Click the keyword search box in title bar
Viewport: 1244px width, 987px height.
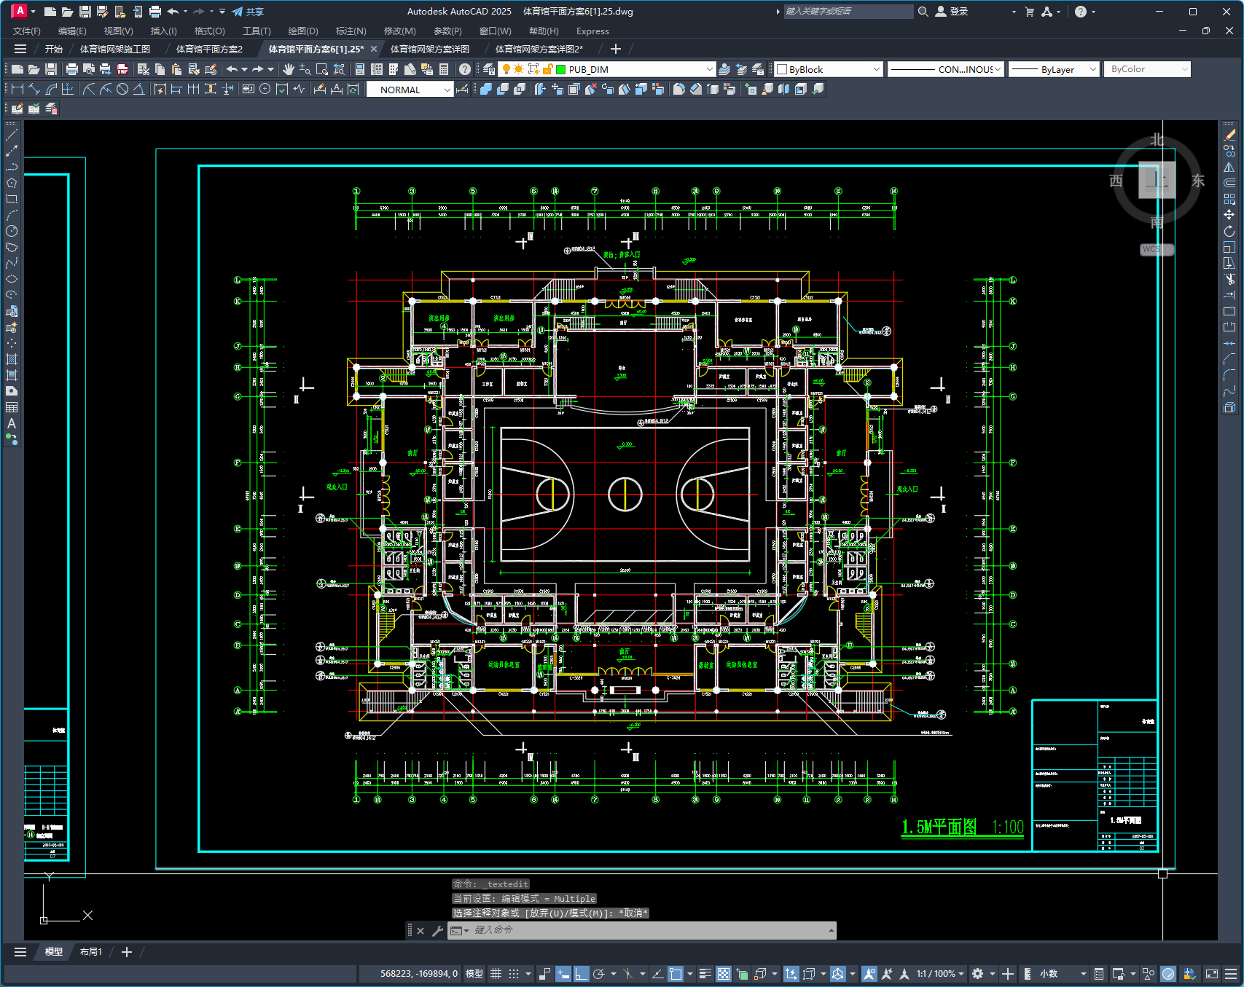[848, 12]
